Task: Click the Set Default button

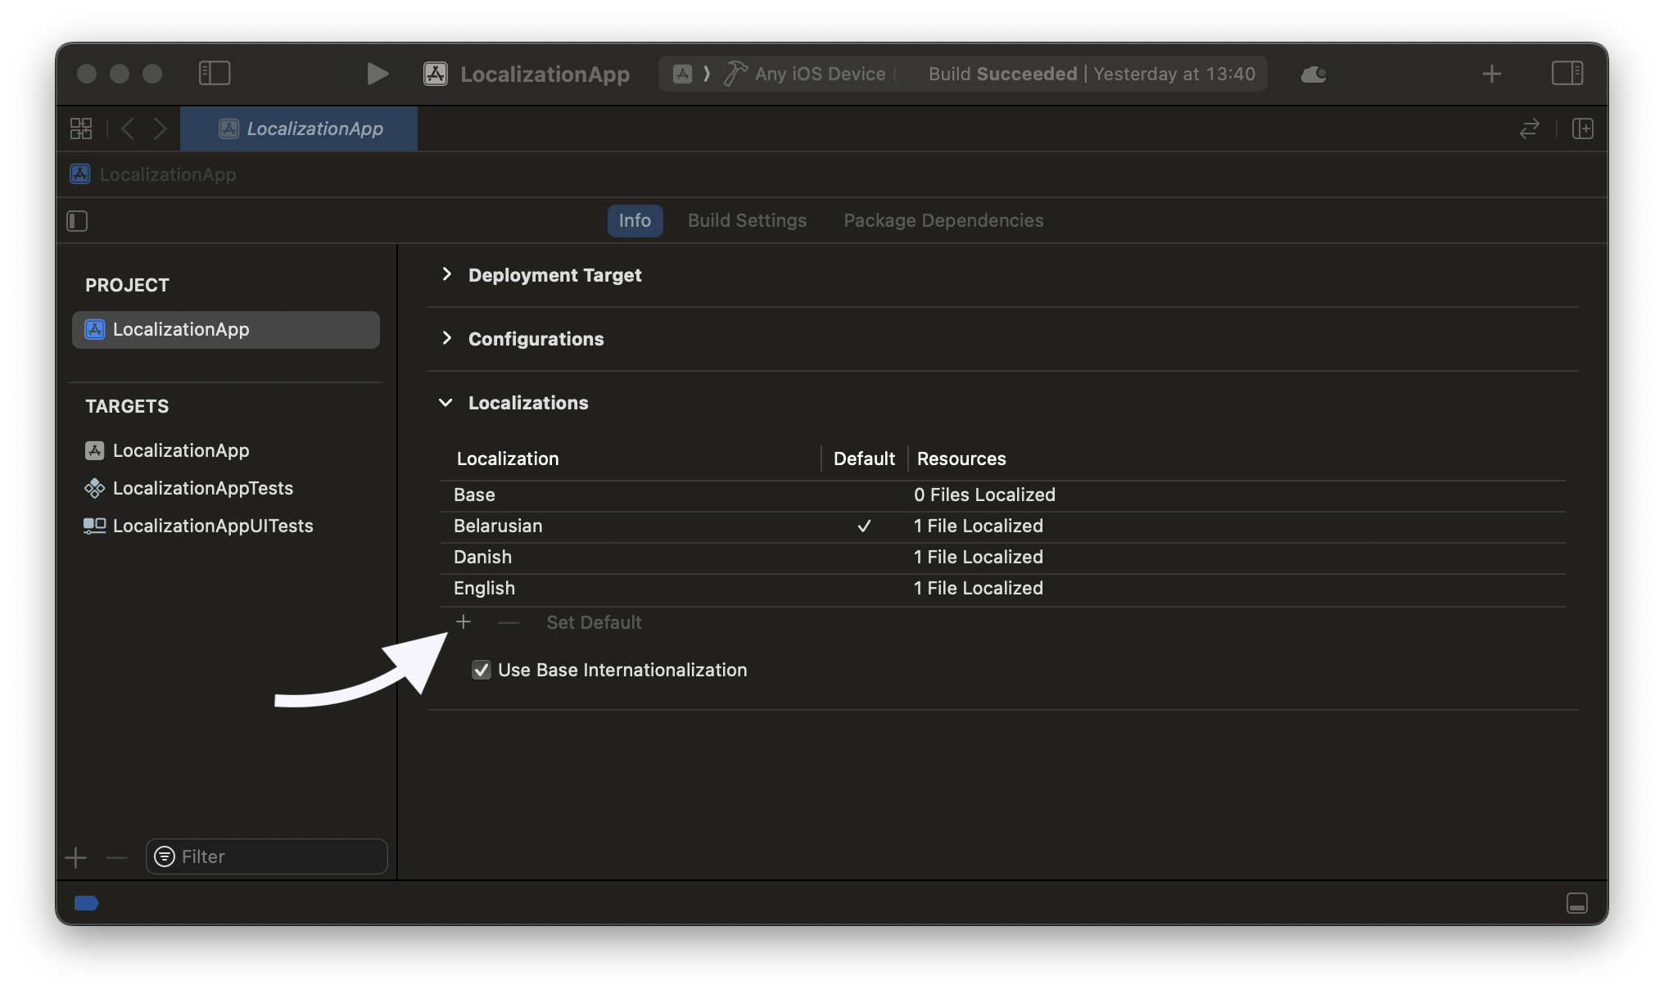Action: (594, 622)
